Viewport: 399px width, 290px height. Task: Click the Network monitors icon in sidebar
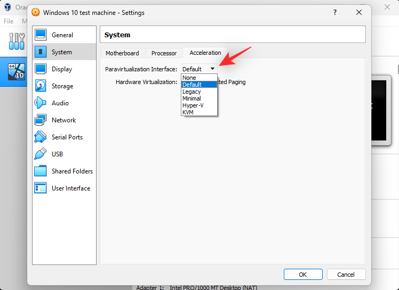click(41, 120)
